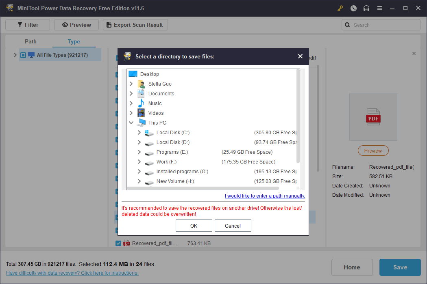Click the large PDF preview thumbnail
Screen dimensions: 427x284
[x=373, y=116]
